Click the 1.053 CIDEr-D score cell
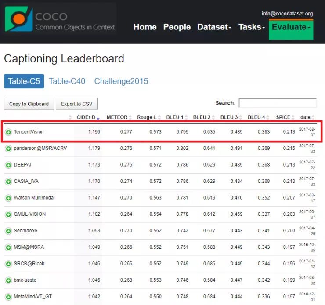This screenshot has width=325, height=305. tap(94, 231)
